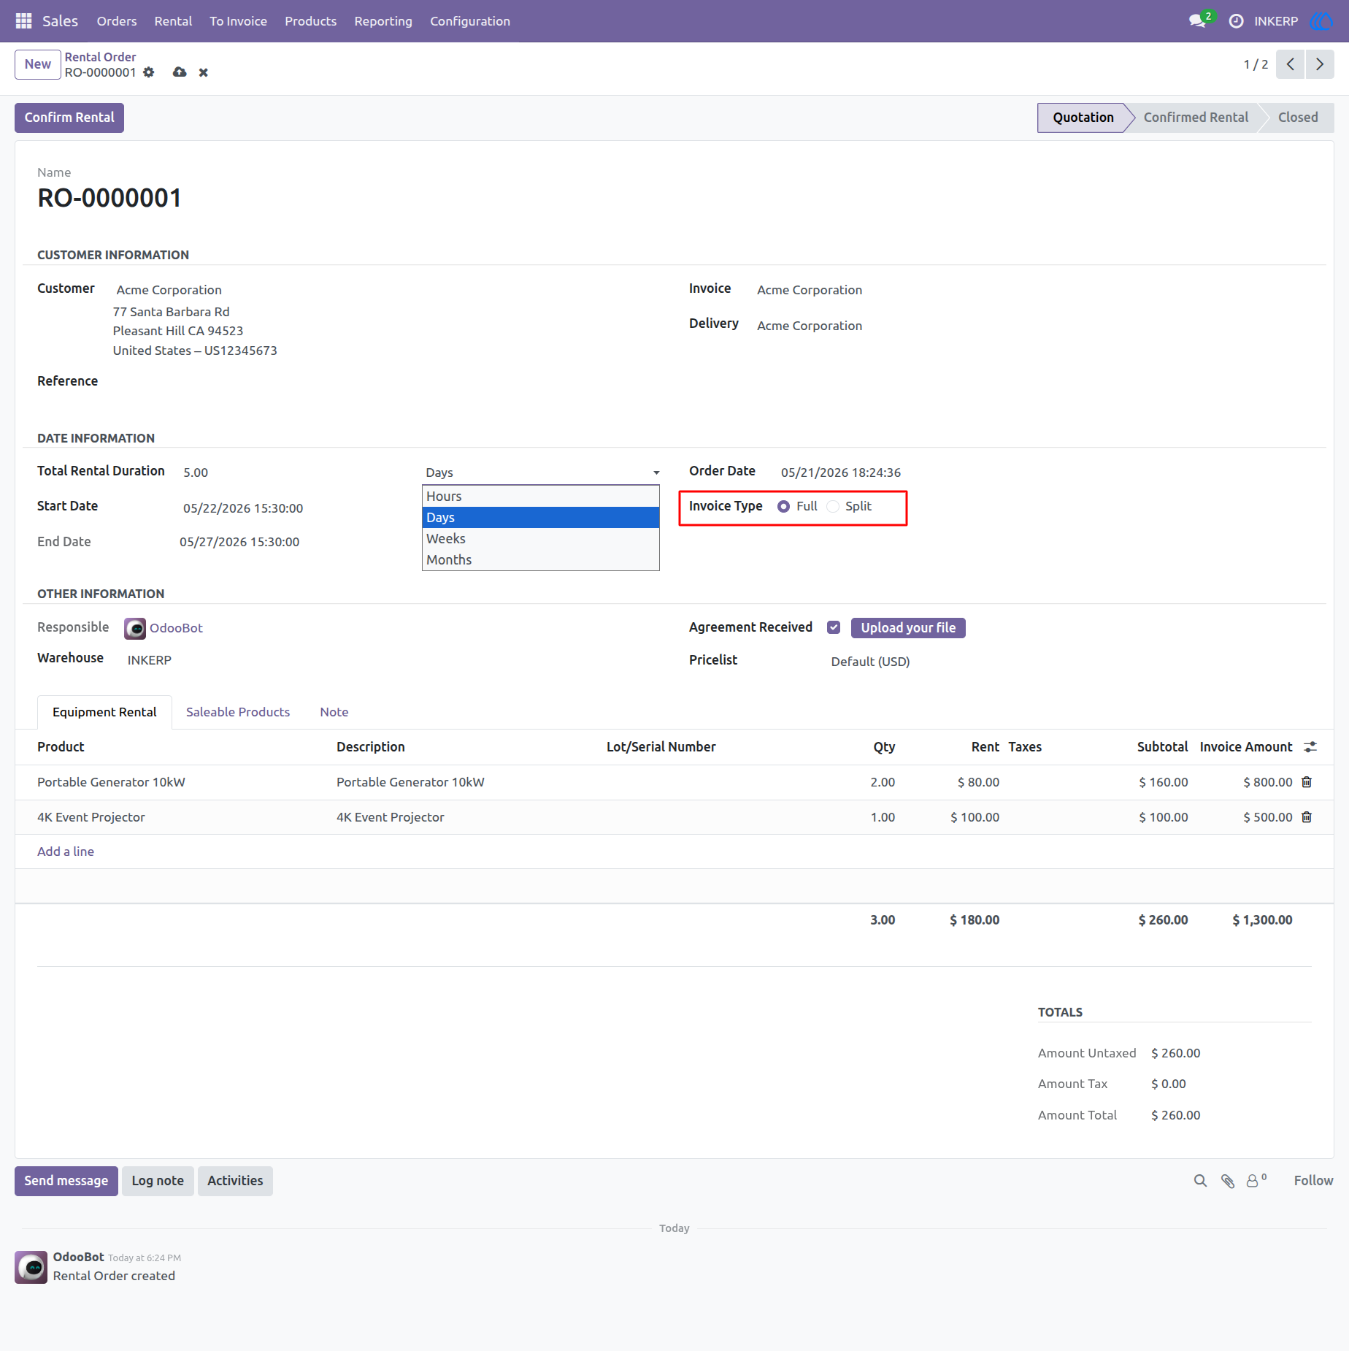Select the Full invoice type
This screenshot has width=1349, height=1351.
tap(783, 507)
